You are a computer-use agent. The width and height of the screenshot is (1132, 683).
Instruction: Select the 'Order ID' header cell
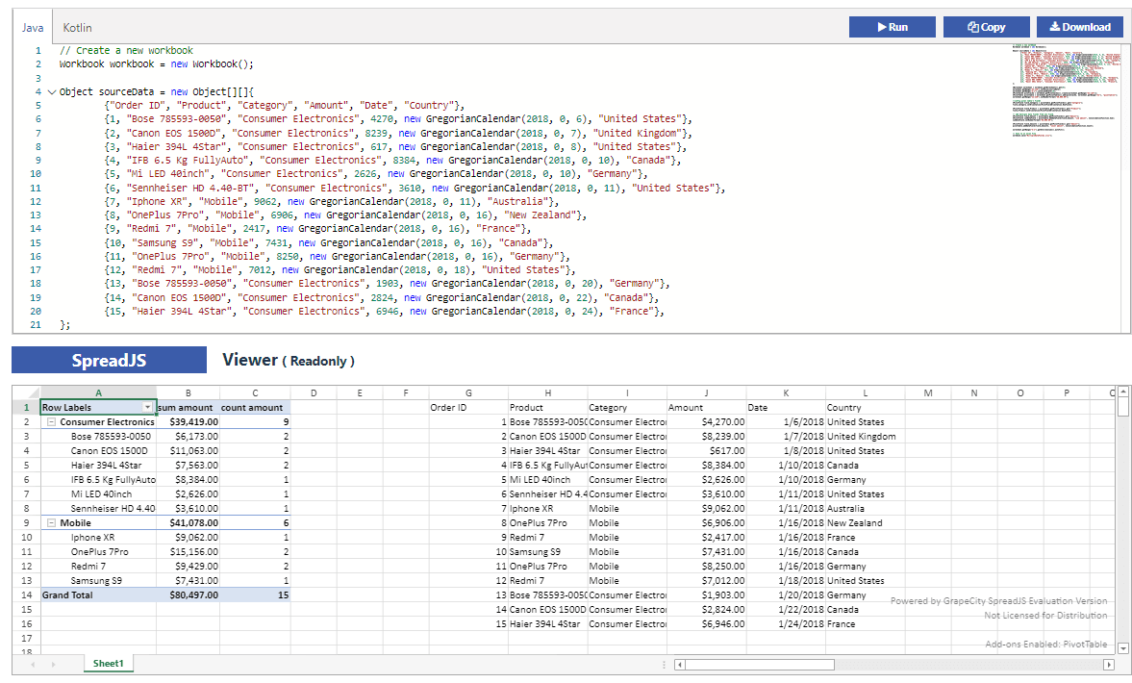(x=468, y=407)
